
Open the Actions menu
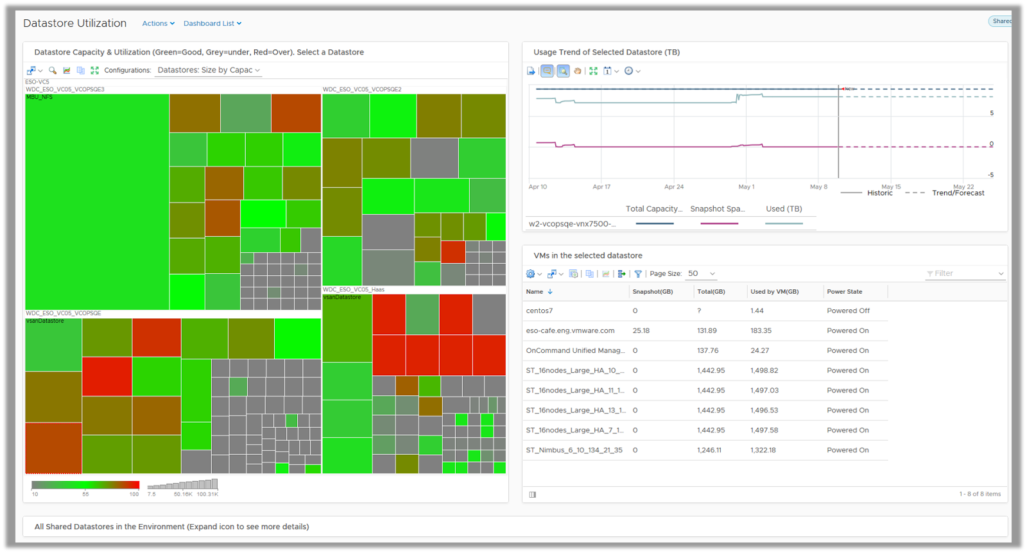coord(158,24)
